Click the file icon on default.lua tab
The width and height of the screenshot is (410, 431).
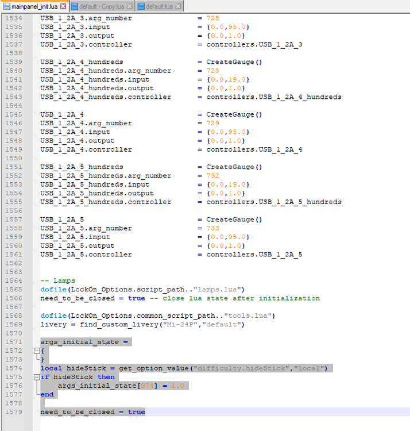[x=141, y=6]
